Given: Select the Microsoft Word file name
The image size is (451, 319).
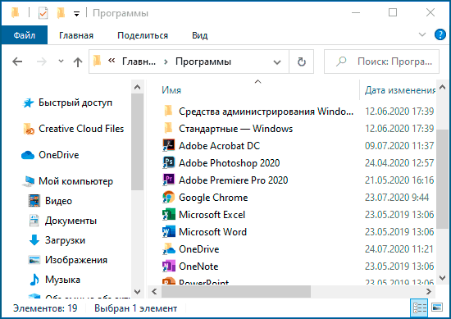Looking at the screenshot, I should point(212,232).
